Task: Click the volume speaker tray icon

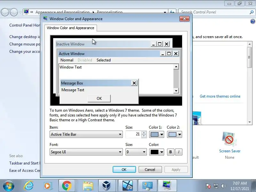Action: click(223, 186)
